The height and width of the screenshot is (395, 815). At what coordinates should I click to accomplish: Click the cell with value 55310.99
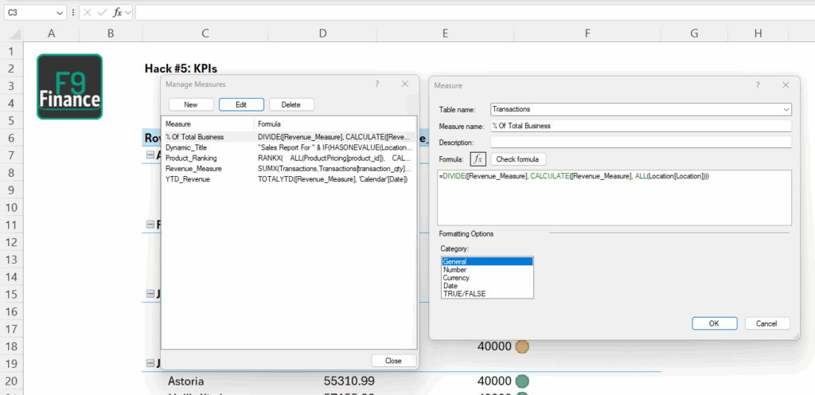pos(349,381)
